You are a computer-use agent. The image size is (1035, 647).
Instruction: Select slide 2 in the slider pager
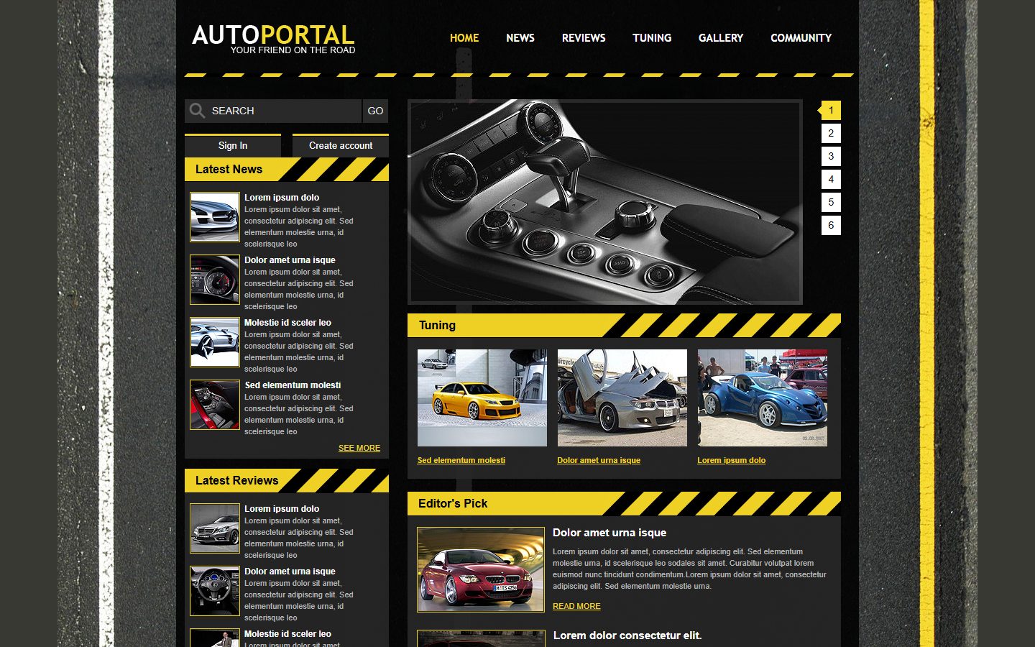(831, 133)
